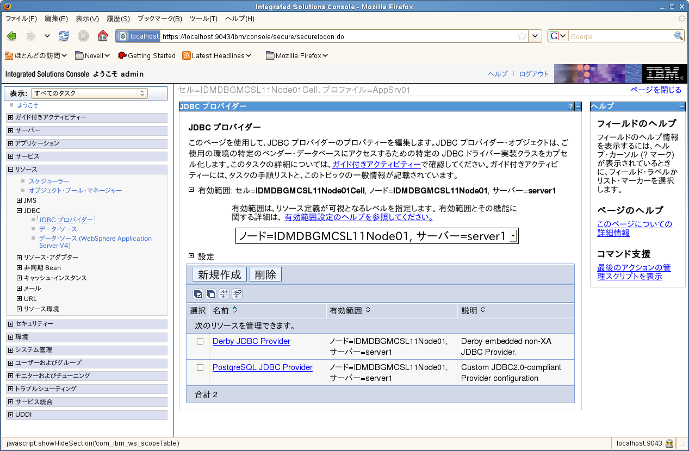Click the back navigation arrow
The image size is (689, 451).
pyautogui.click(x=11, y=36)
